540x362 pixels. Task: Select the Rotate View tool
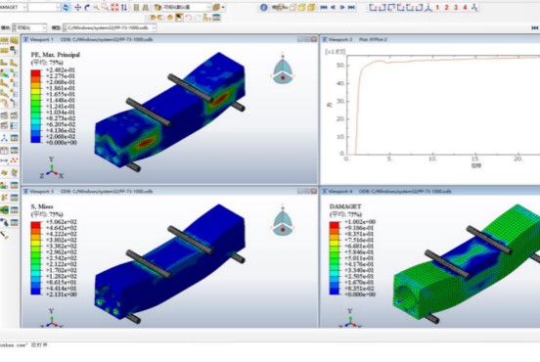tap(87, 7)
